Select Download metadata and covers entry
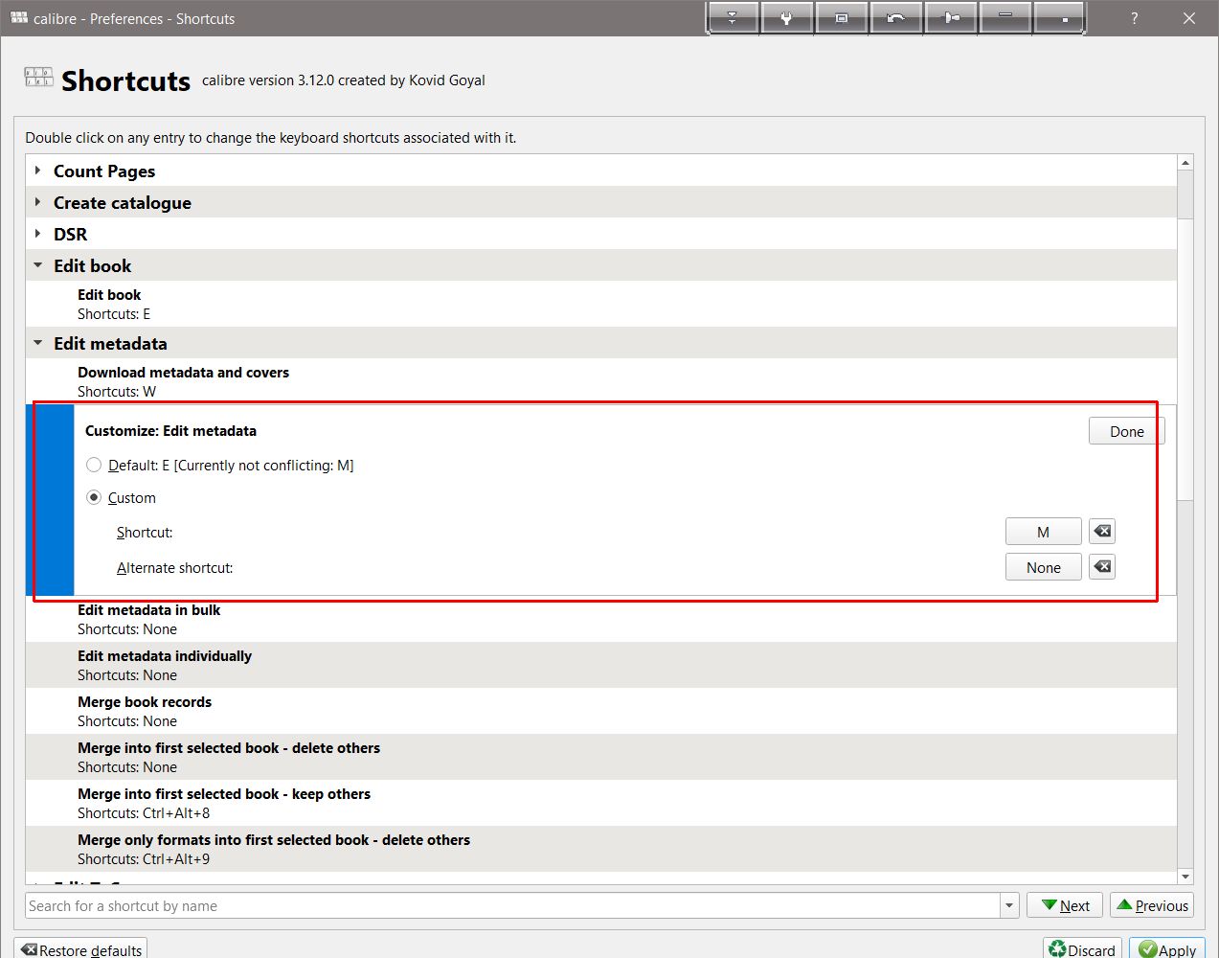 601,381
